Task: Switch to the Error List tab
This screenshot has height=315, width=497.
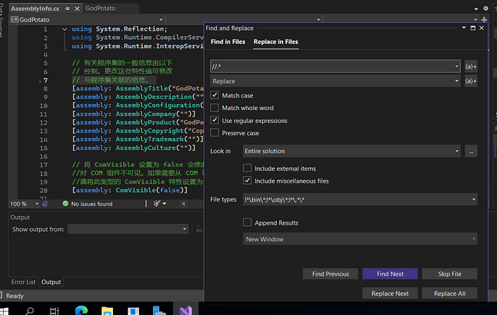Action: click(23, 282)
